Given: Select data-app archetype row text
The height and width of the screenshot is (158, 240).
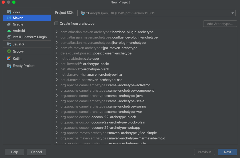Looking at the screenshot, I should 79,58.
